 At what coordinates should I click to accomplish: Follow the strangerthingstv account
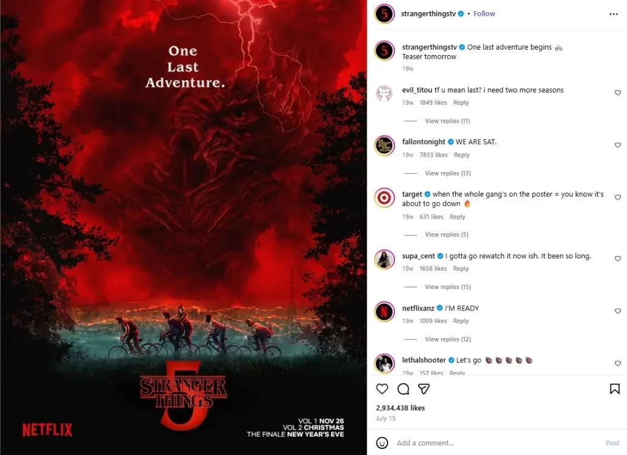point(484,13)
